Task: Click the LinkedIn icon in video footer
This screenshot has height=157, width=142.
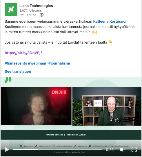Action: (112, 146)
